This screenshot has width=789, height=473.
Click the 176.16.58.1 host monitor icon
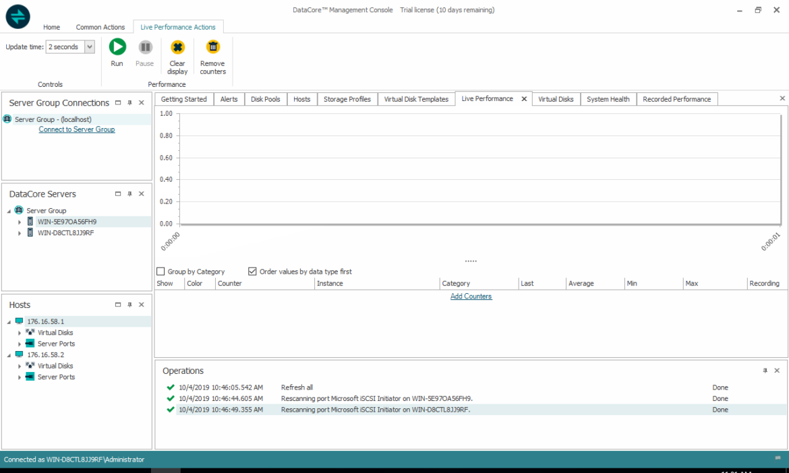19,321
